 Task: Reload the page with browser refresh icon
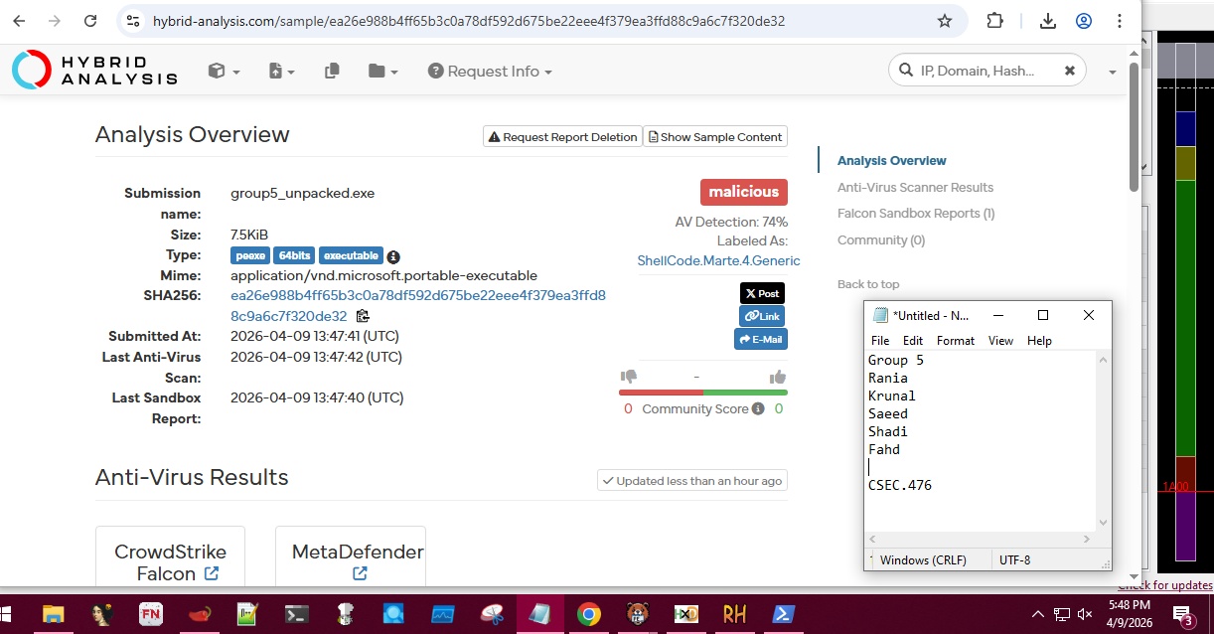coord(90,21)
